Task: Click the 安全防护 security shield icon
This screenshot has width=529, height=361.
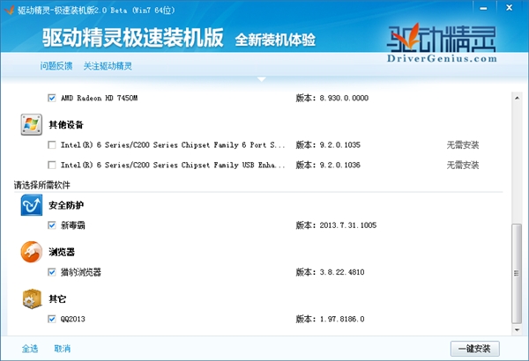Action: click(32, 205)
